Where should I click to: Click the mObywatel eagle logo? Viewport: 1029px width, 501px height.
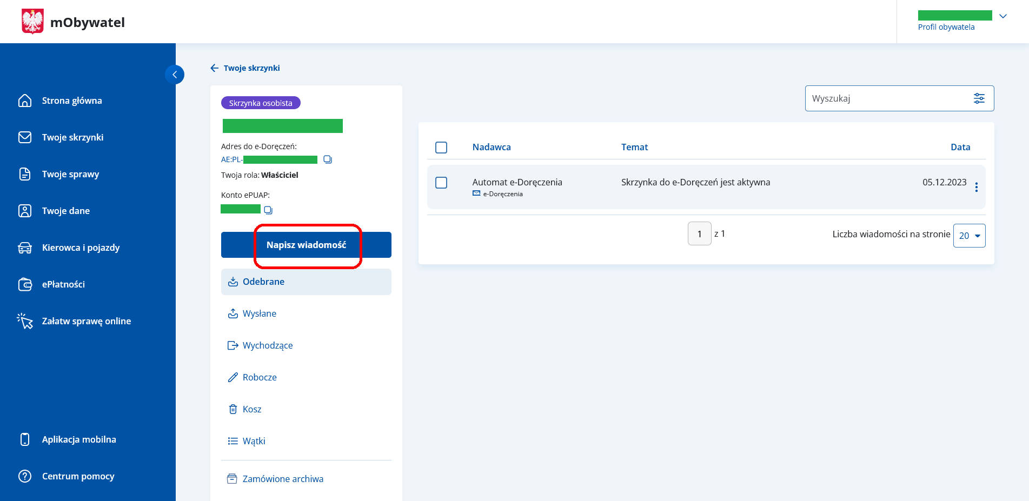tap(32, 22)
